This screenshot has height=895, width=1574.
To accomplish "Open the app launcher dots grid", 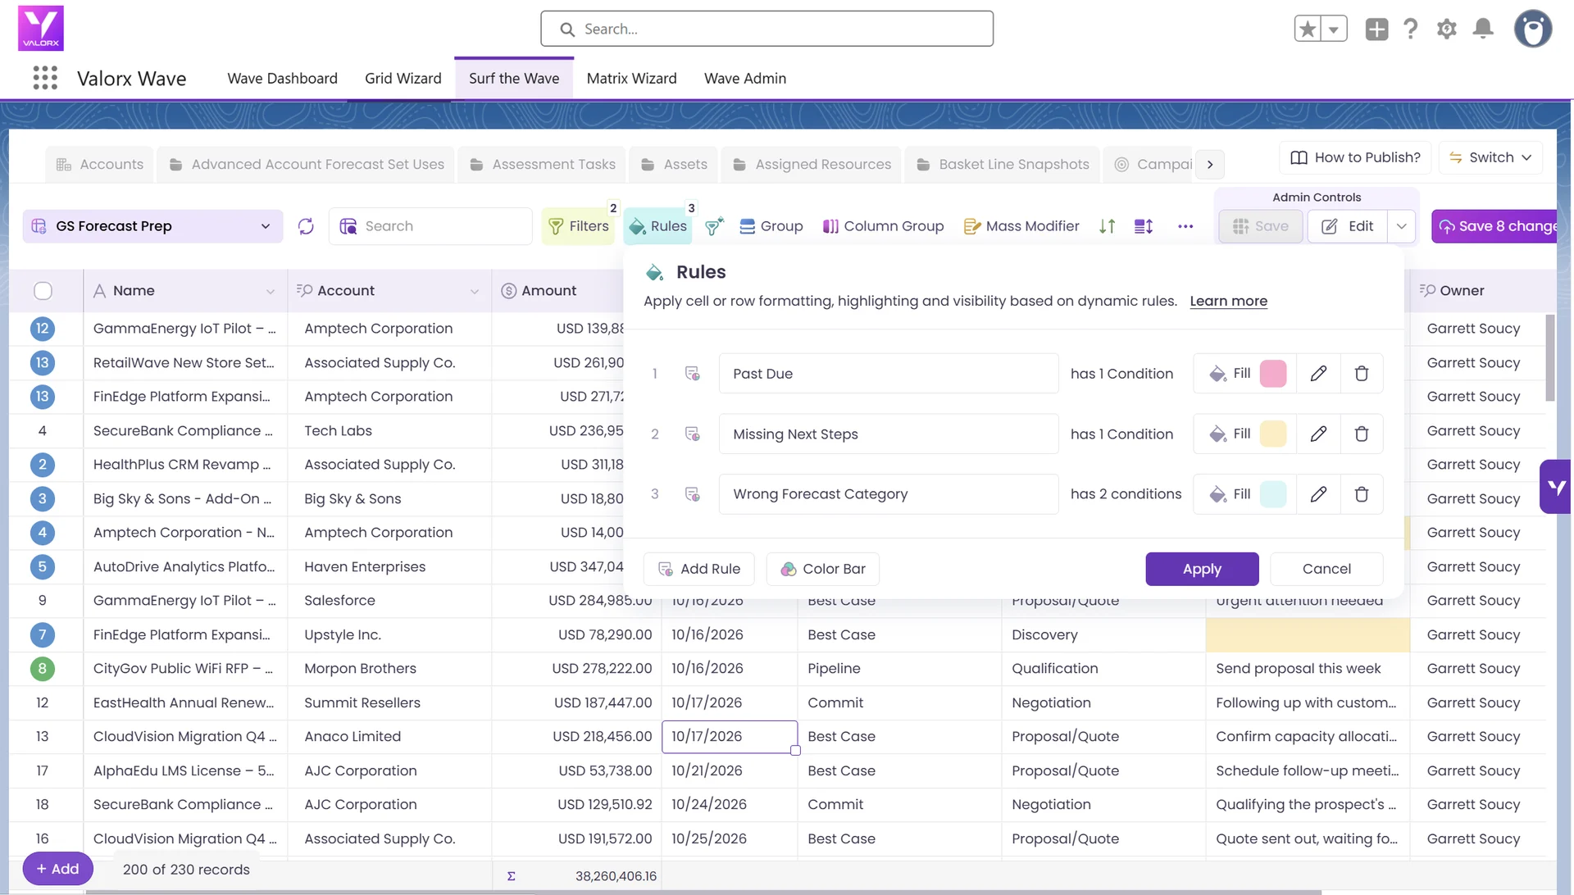I will (45, 78).
